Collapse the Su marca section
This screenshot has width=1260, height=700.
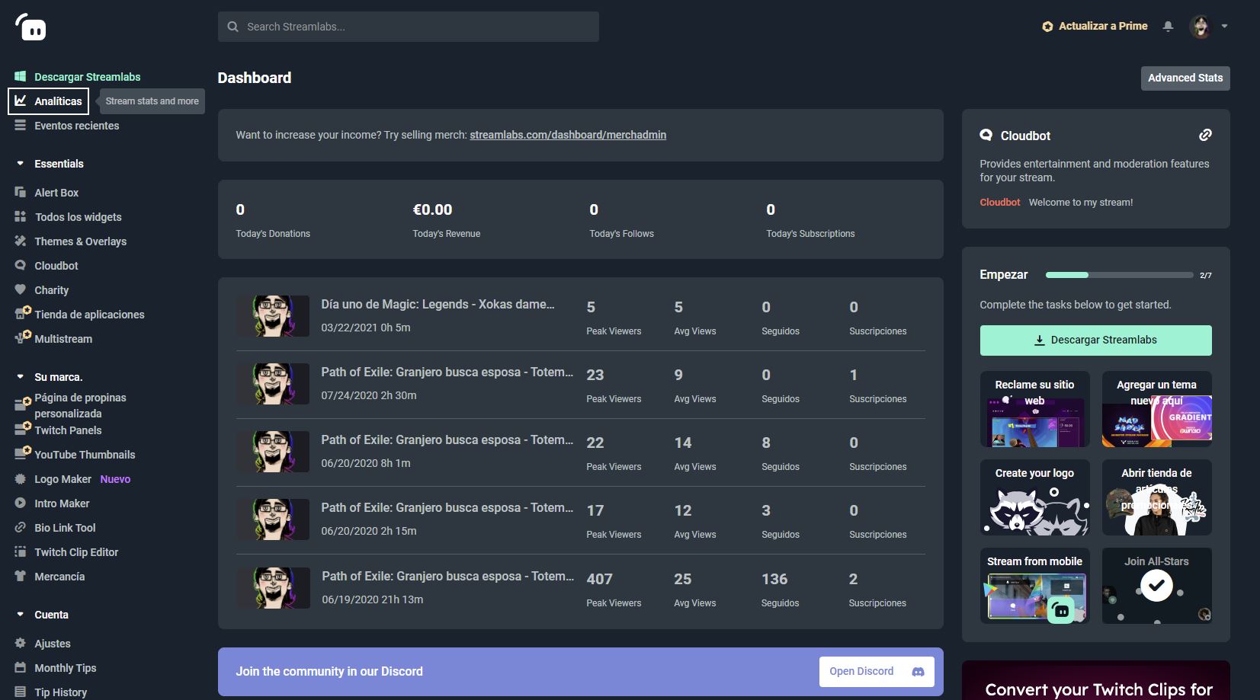(x=21, y=377)
